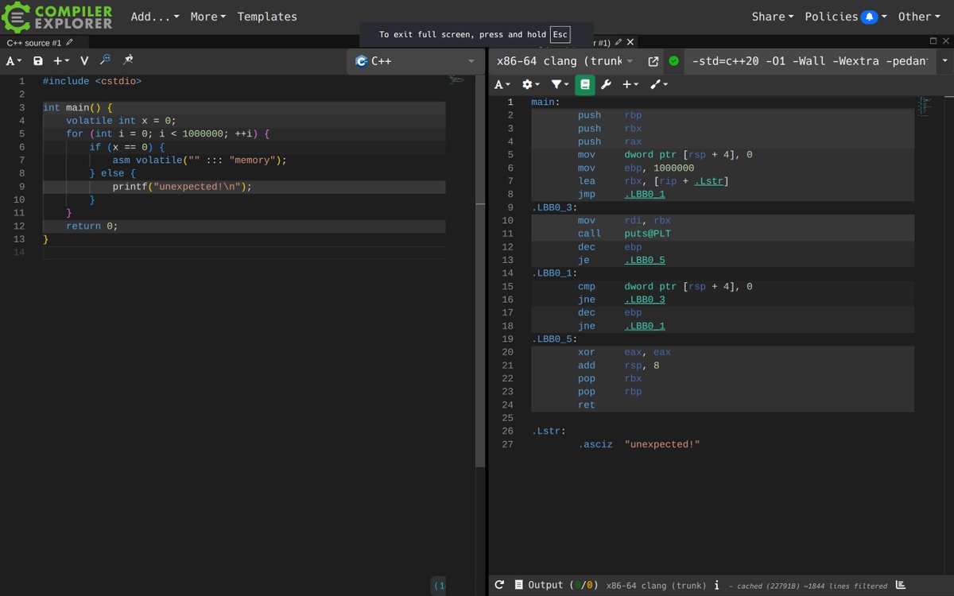Click the green compile status checkmark
954x596 pixels.
(674, 61)
